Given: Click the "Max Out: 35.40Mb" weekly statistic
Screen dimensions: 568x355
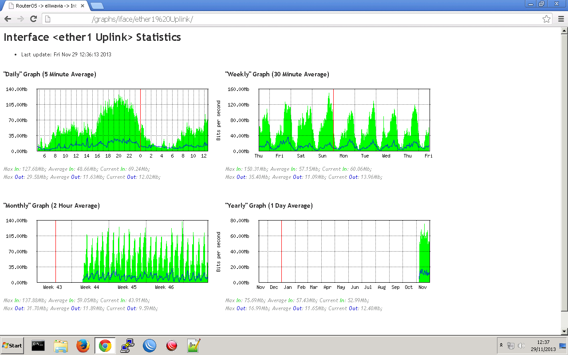Looking at the screenshot, I should [x=246, y=177].
